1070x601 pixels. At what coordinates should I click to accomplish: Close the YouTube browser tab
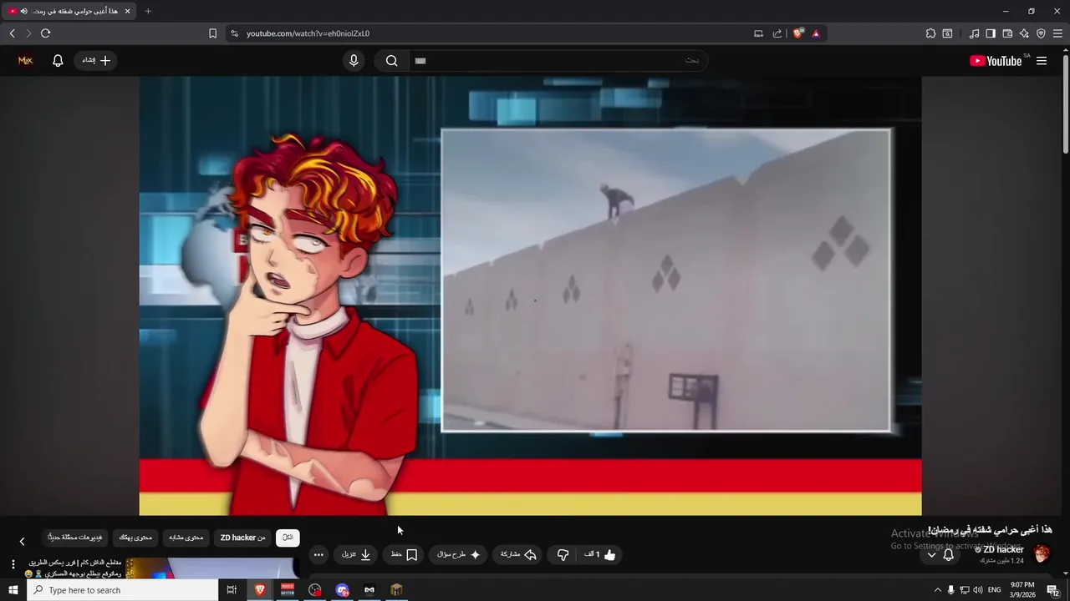pos(127,11)
